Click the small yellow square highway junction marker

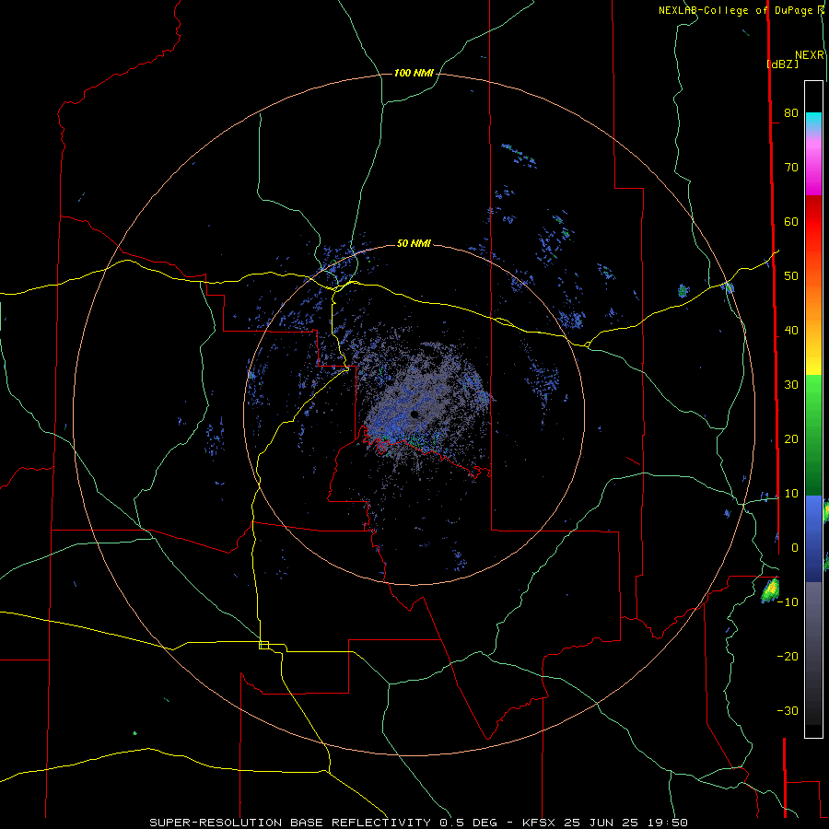pos(263,645)
